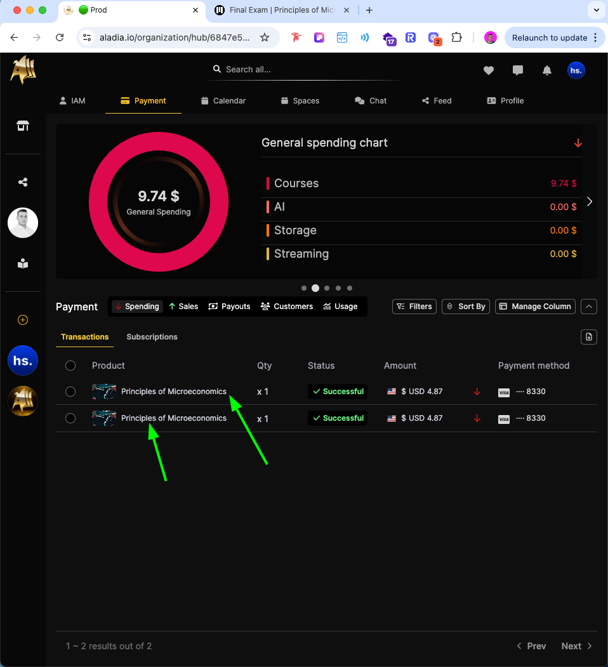Click the red down arrow in spending chart header
Image resolution: width=608 pixels, height=667 pixels.
(x=578, y=143)
